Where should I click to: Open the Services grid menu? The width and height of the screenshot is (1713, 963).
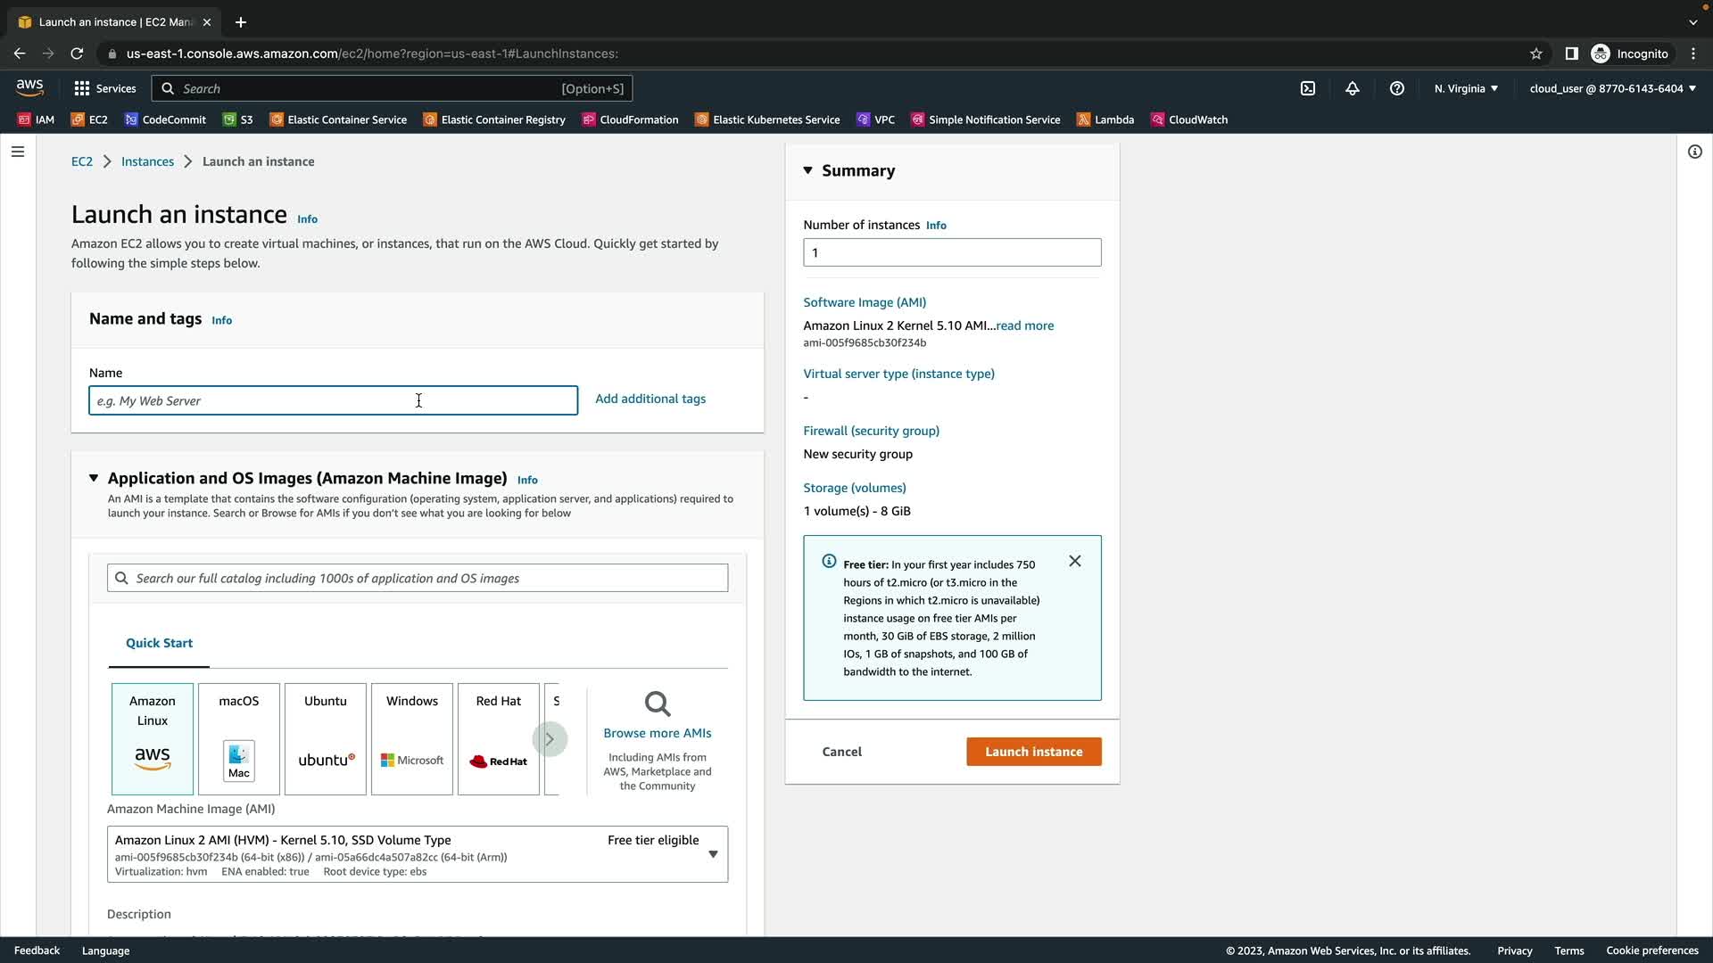pos(104,88)
